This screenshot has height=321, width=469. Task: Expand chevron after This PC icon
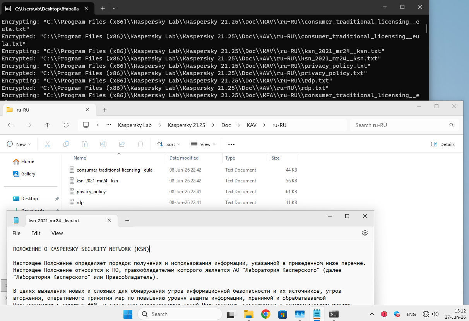tap(98, 125)
